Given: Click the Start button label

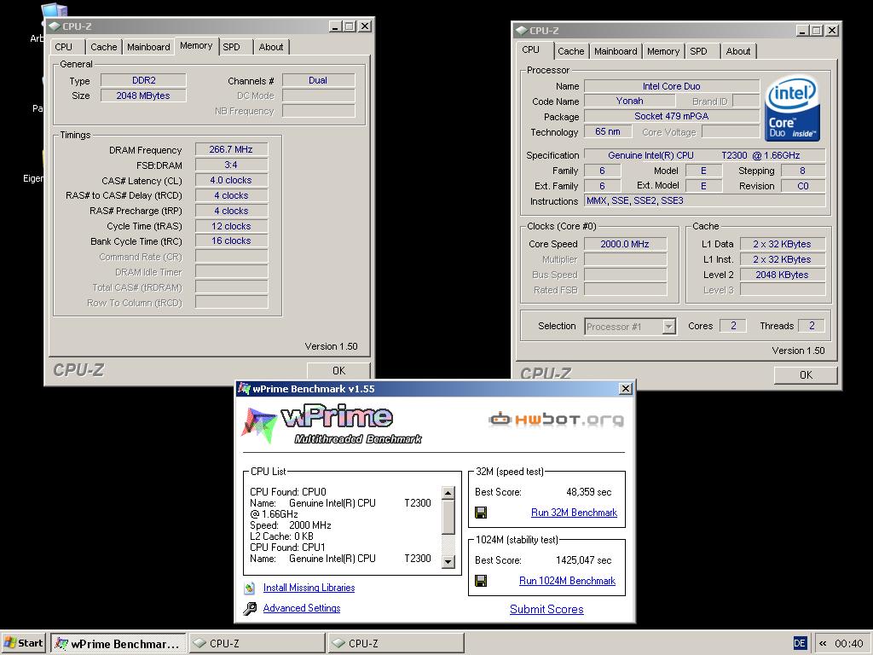Looking at the screenshot, I should (x=30, y=643).
